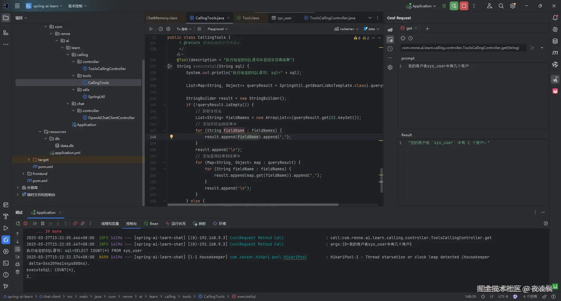This screenshot has height=301, width=561.
Task: Open the Database tool window on right sidebar
Action: 555,41
